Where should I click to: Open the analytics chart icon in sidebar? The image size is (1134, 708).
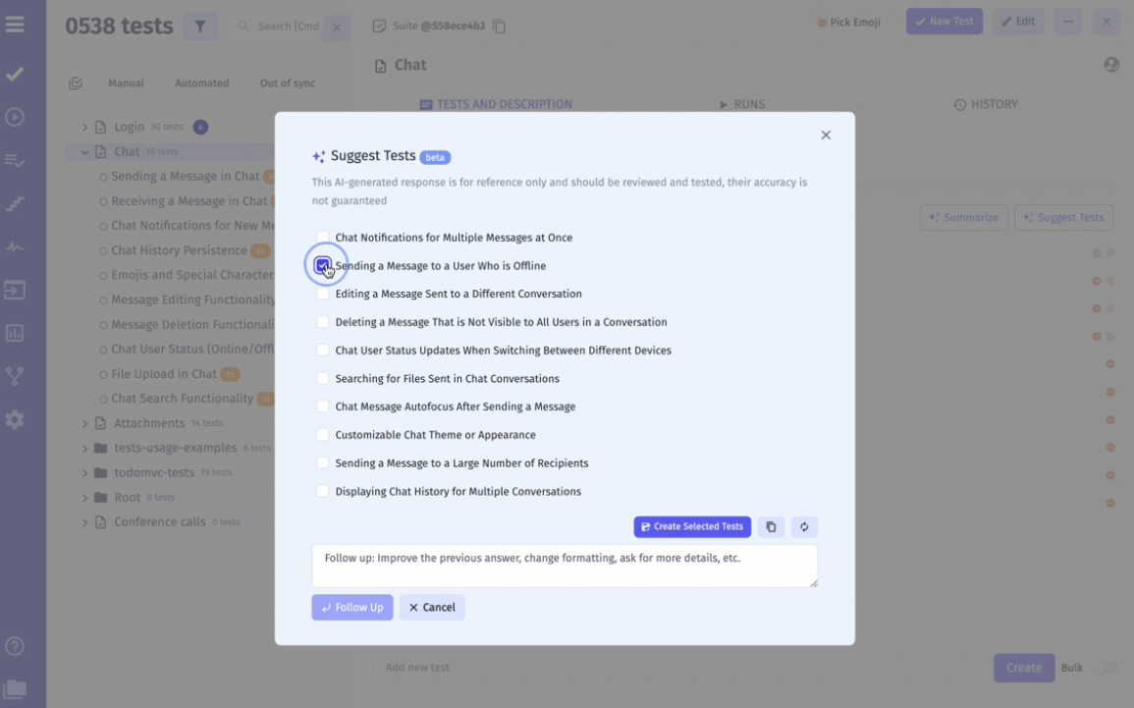tap(15, 333)
